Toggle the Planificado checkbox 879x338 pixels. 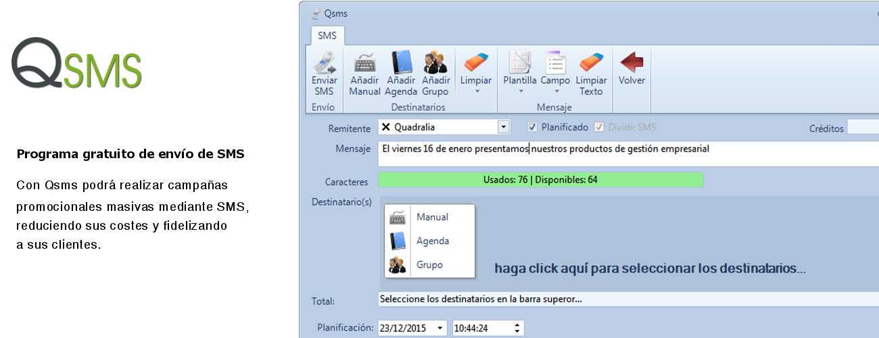[532, 126]
